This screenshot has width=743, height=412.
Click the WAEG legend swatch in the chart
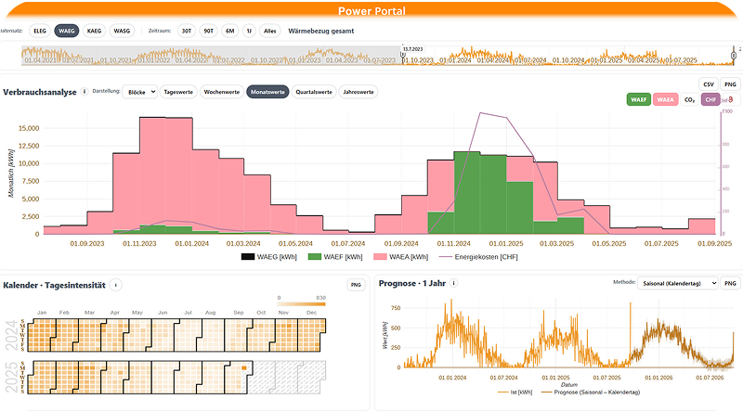coord(249,257)
